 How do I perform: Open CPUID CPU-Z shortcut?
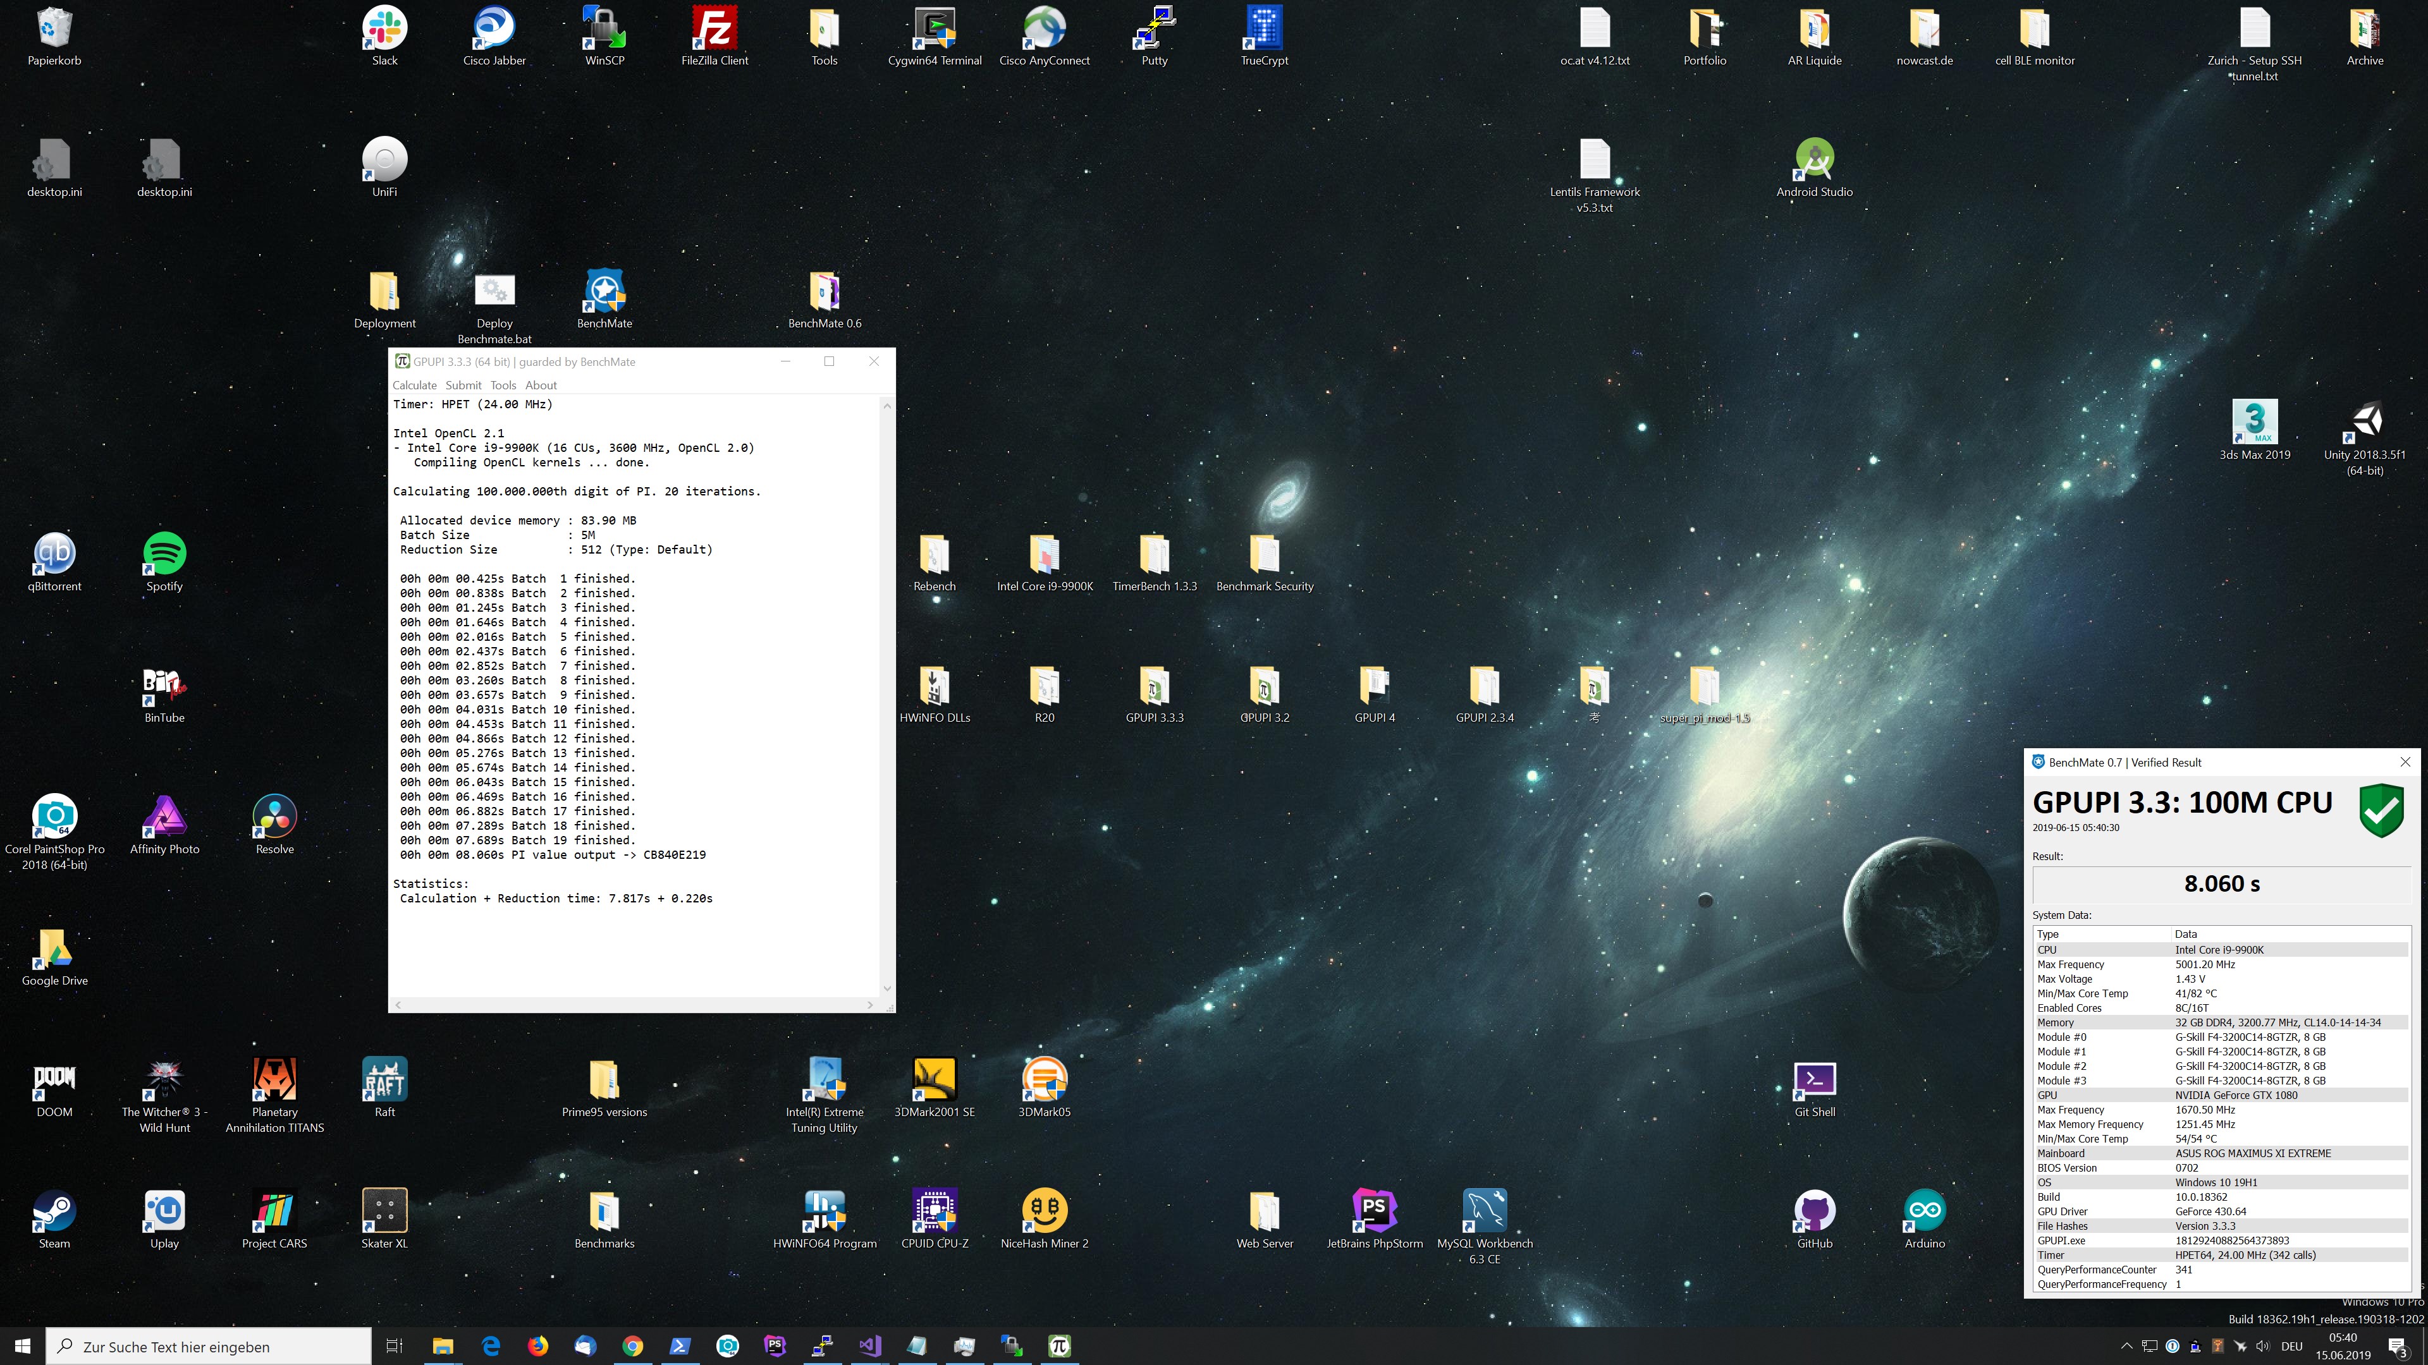point(934,1219)
